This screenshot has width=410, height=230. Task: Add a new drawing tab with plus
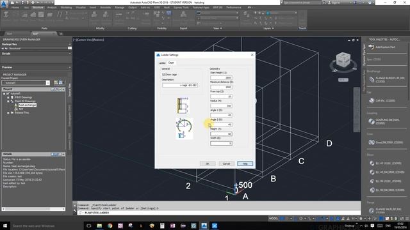tap(61, 34)
